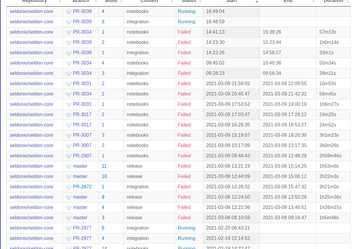Open the PR-3039 branch link for build 3

pos(82,22)
